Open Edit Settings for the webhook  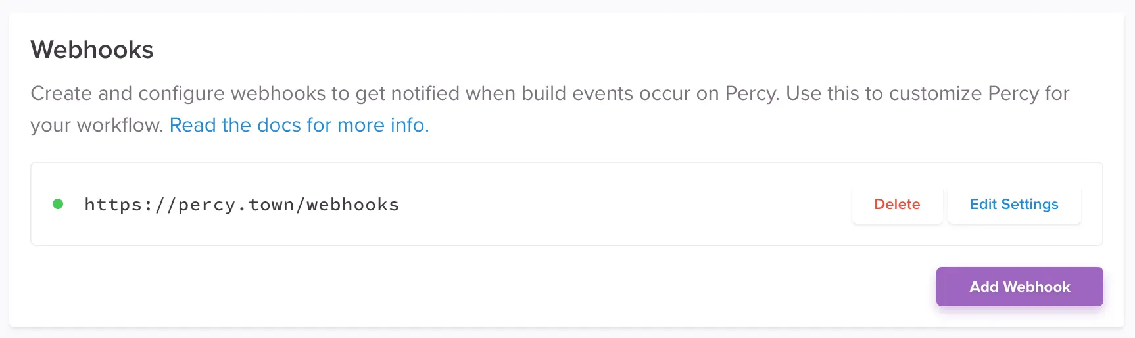click(x=1014, y=205)
